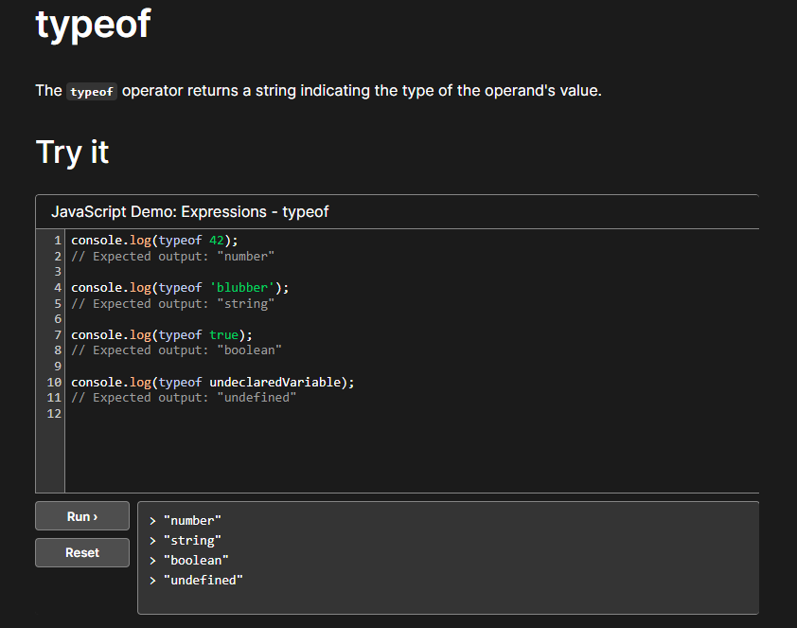797x628 pixels.
Task: Click the "number" result in console output
Action: [192, 521]
